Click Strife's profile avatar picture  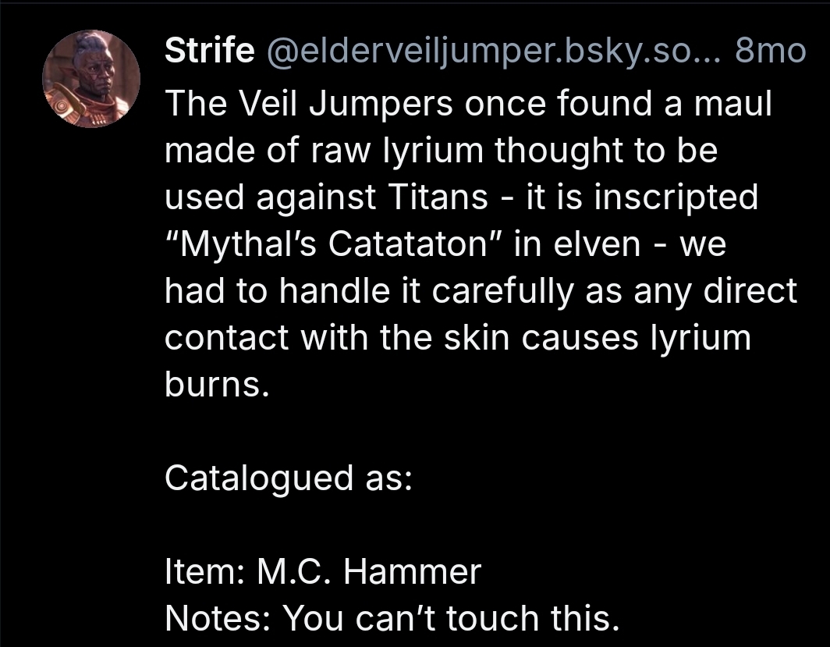coord(91,79)
